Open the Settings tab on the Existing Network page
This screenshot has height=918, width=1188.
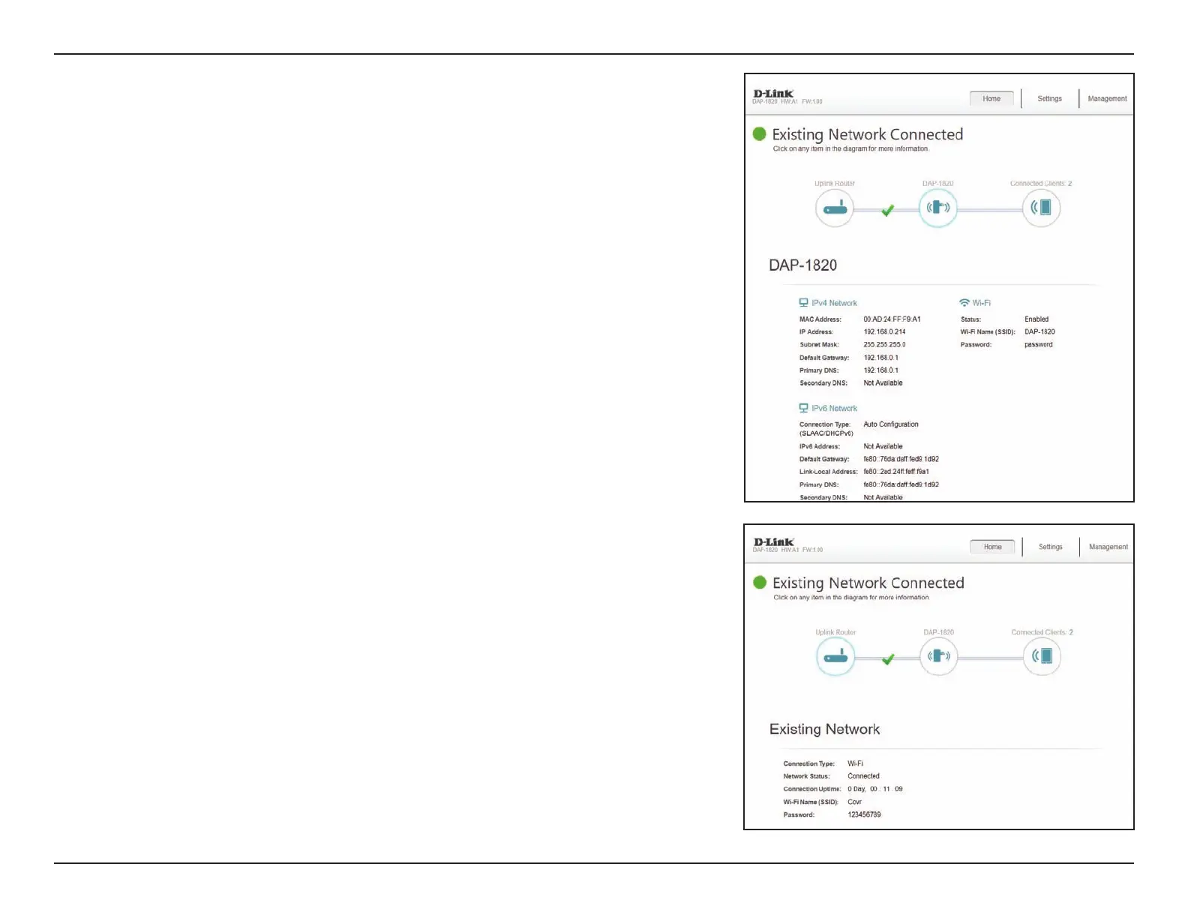pyautogui.click(x=1050, y=547)
